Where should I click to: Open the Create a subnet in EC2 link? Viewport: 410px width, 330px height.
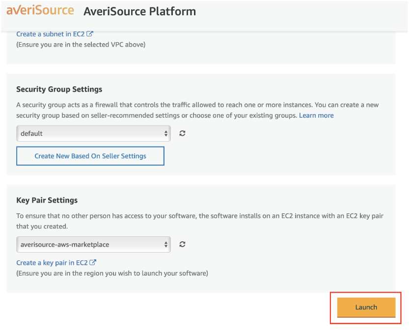[55, 34]
